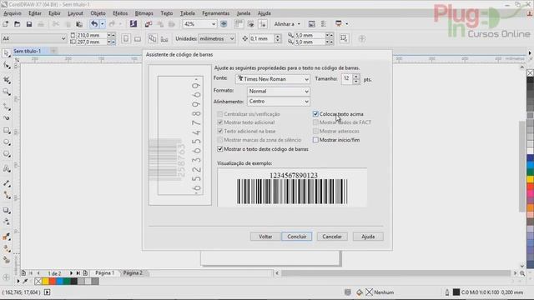Select the Ellipse tool
Screen dimensions: 534x300
pyautogui.click(x=7, y=142)
